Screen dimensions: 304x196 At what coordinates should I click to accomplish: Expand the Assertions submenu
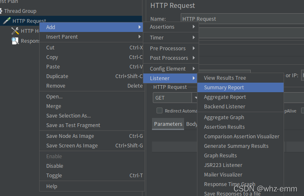(x=171, y=27)
